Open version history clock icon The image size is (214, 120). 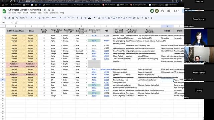click(163, 11)
